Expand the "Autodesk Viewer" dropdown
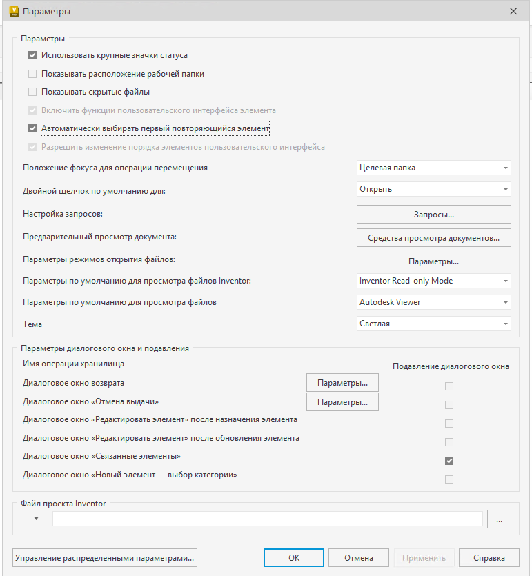Viewport: 532px width, 576px height. pos(433,302)
